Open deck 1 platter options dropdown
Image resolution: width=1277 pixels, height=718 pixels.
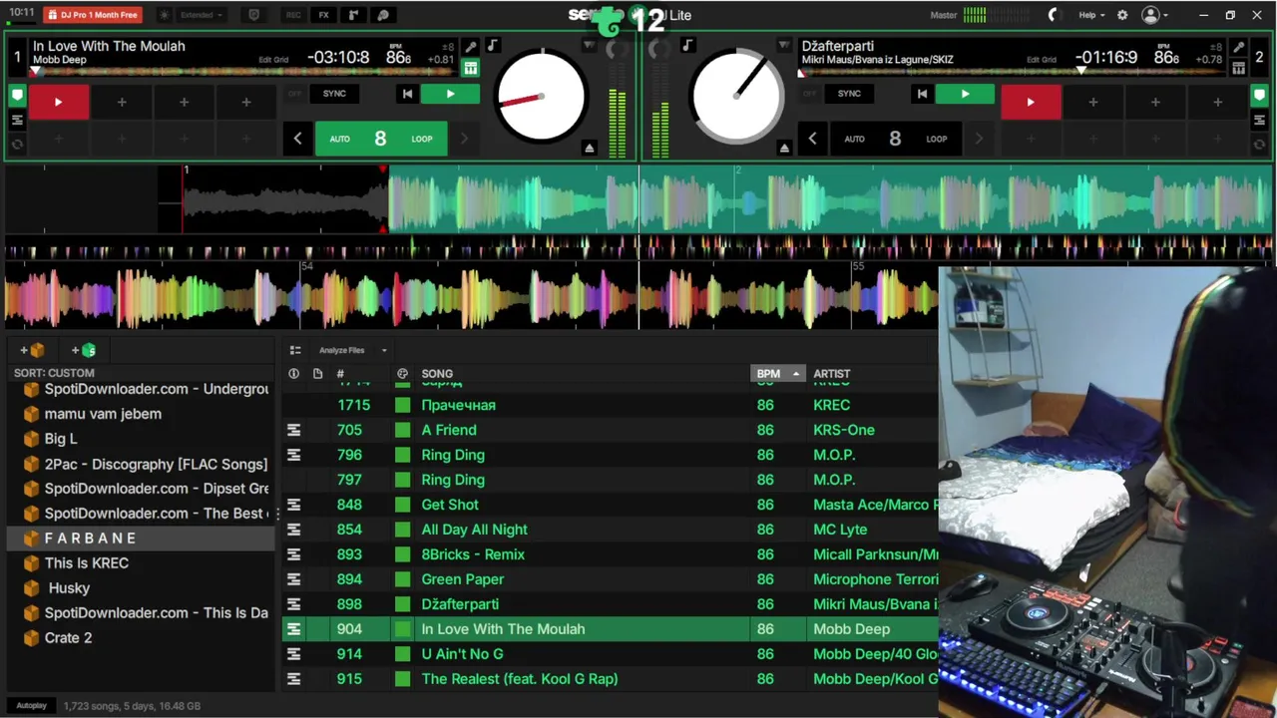590,46
